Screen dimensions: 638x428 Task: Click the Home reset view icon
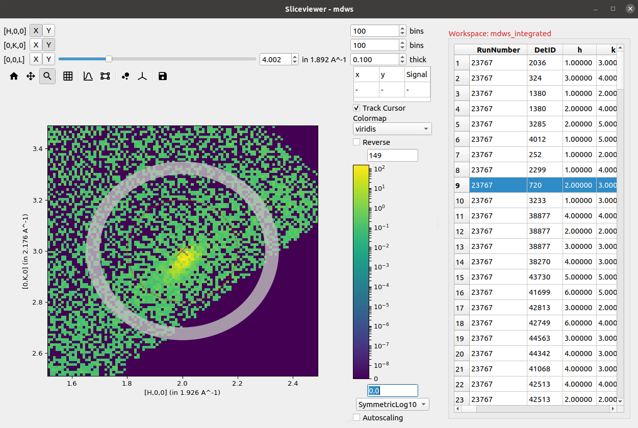[x=14, y=76]
